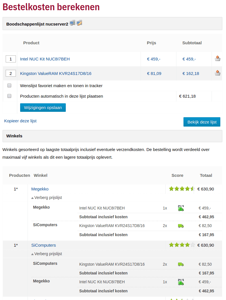Screen dimensions: 226x300
Task: Click 24/5 truck icon under SiComputers section
Action: [x=181, y=282]
